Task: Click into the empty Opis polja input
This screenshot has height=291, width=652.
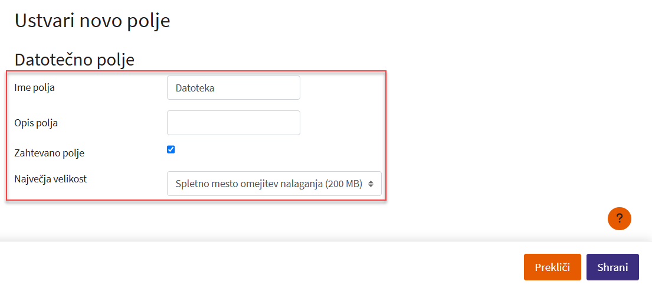Action: tap(234, 123)
